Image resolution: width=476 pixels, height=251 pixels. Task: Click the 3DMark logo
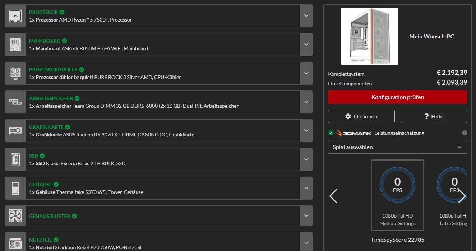tap(354, 133)
